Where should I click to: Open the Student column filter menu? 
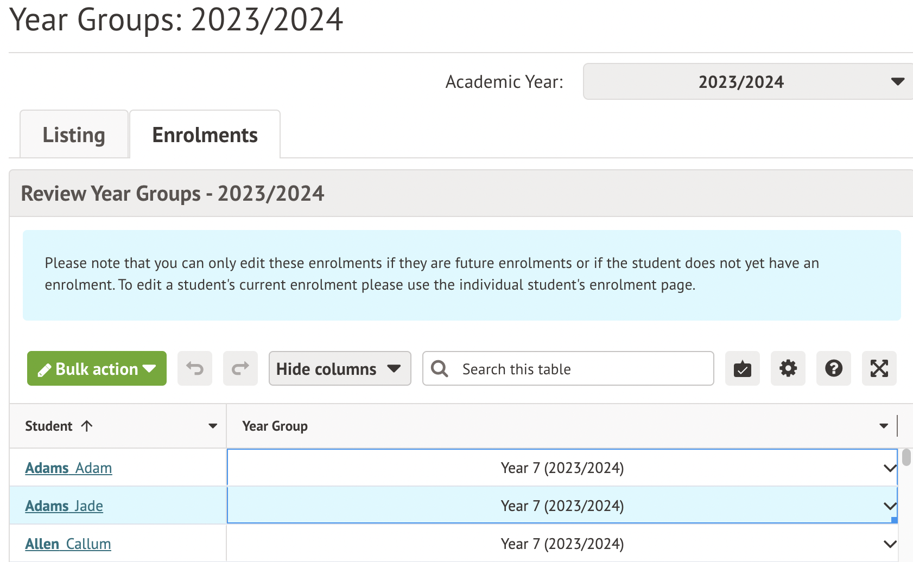(213, 426)
